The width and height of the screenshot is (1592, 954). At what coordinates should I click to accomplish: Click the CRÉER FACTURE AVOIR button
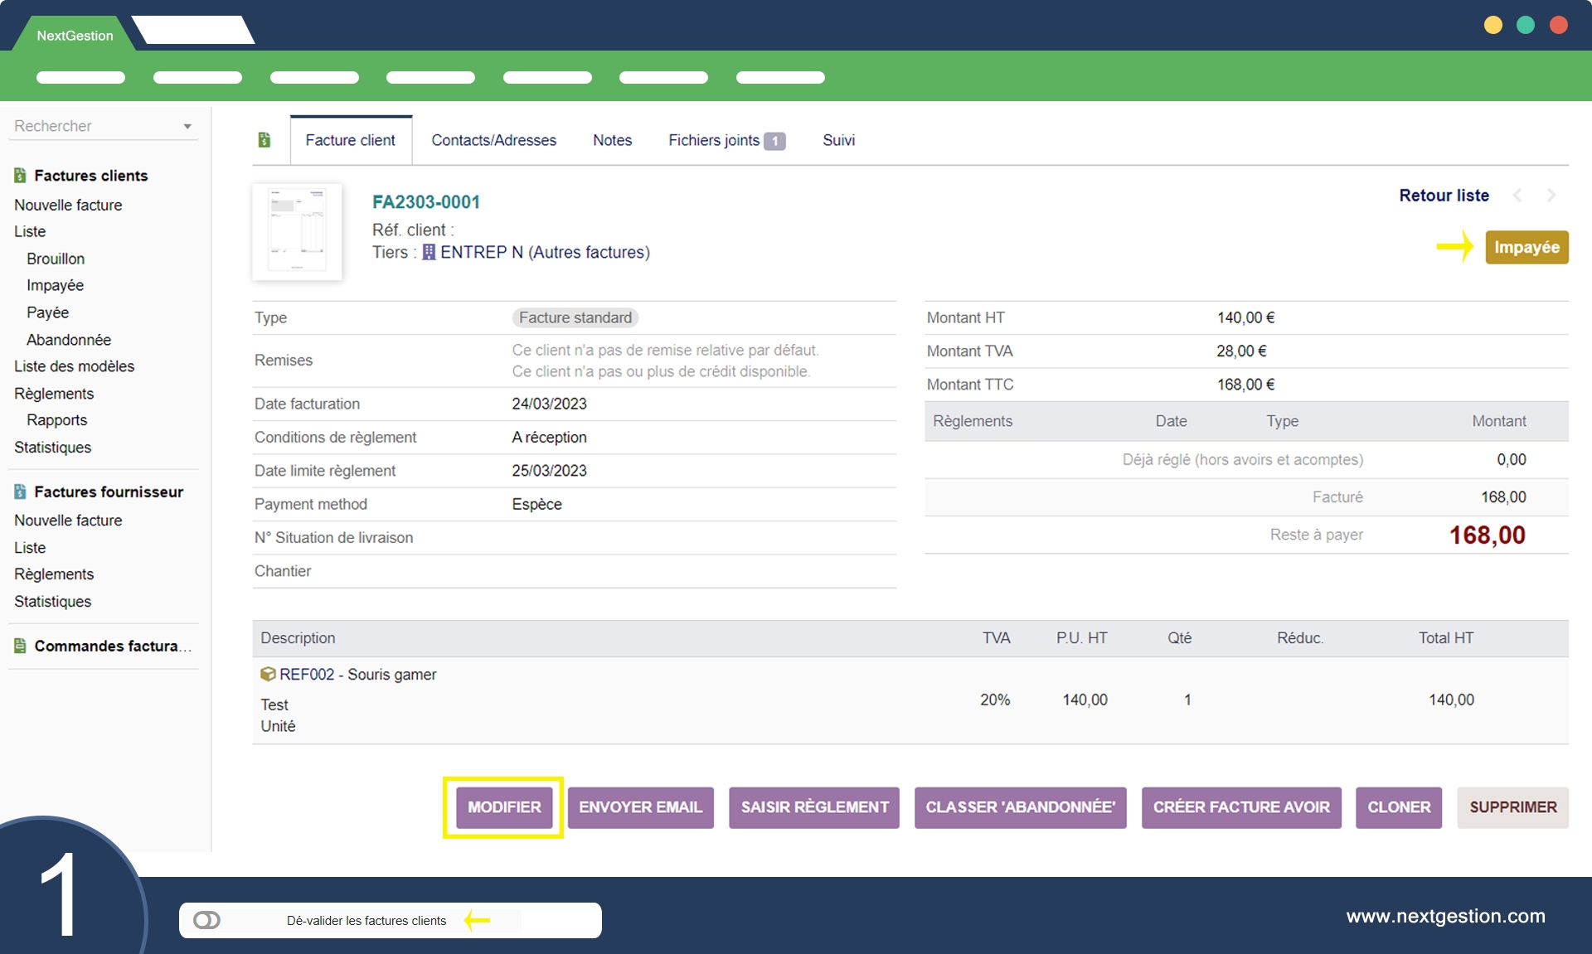coord(1241,807)
